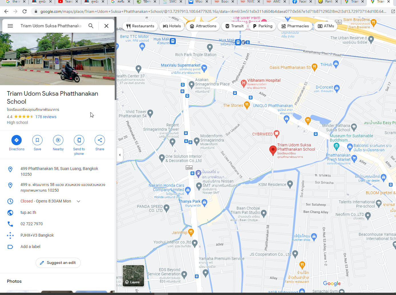The height and width of the screenshot is (295, 396).
Task: Open the tup.ac.th website row
Action: 57,212
